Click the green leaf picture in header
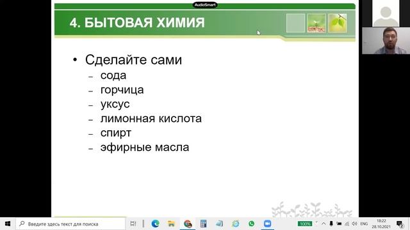Screen dimensions: 410x230 338,23
